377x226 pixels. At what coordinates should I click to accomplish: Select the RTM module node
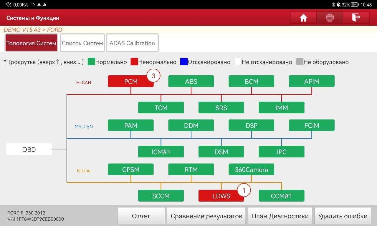(191, 169)
